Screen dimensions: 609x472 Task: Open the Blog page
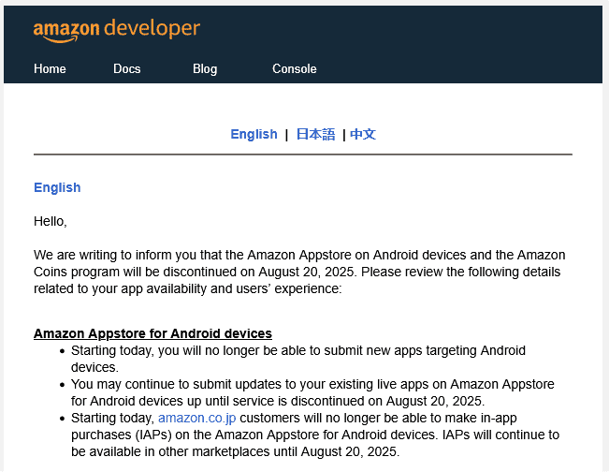[205, 68]
